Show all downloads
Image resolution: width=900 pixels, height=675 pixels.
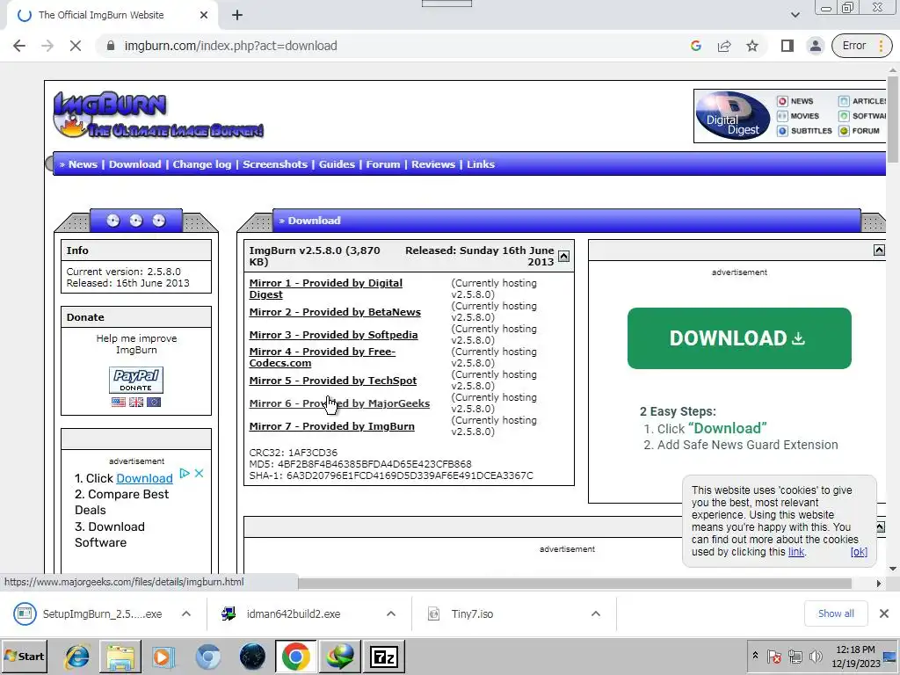coord(836,613)
